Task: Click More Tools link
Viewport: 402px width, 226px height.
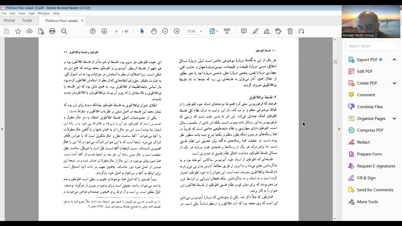Action: pos(367,202)
